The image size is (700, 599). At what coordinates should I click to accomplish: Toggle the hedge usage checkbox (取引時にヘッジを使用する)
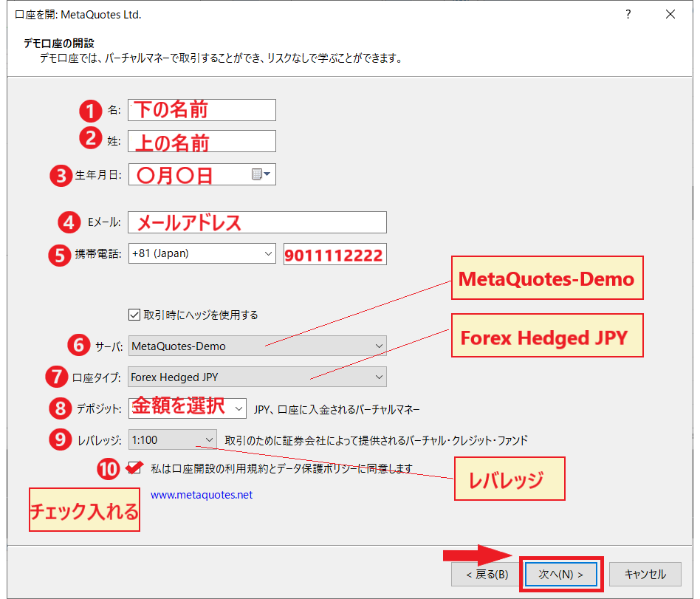point(134,315)
